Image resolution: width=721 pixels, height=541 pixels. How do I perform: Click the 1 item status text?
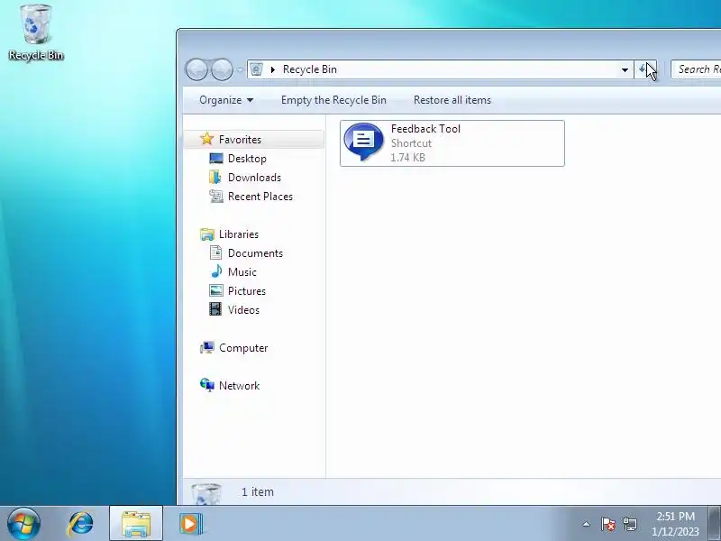[258, 491]
